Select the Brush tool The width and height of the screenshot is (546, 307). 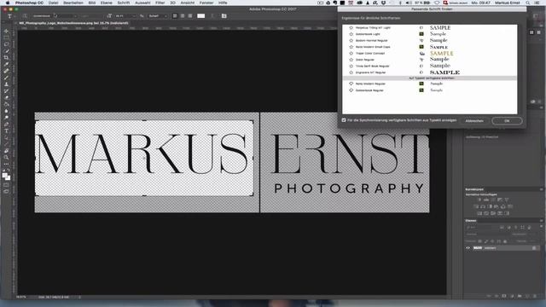[x=6, y=78]
